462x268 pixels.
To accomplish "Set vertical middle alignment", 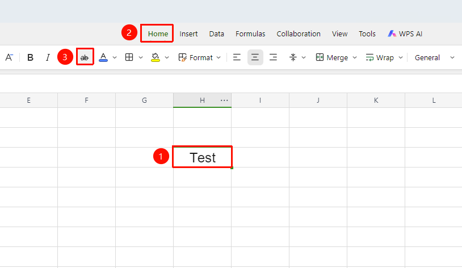I will click(x=293, y=57).
